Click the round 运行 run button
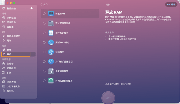Image resolution: width=180 pixels, height=104 pixels. (108, 98)
